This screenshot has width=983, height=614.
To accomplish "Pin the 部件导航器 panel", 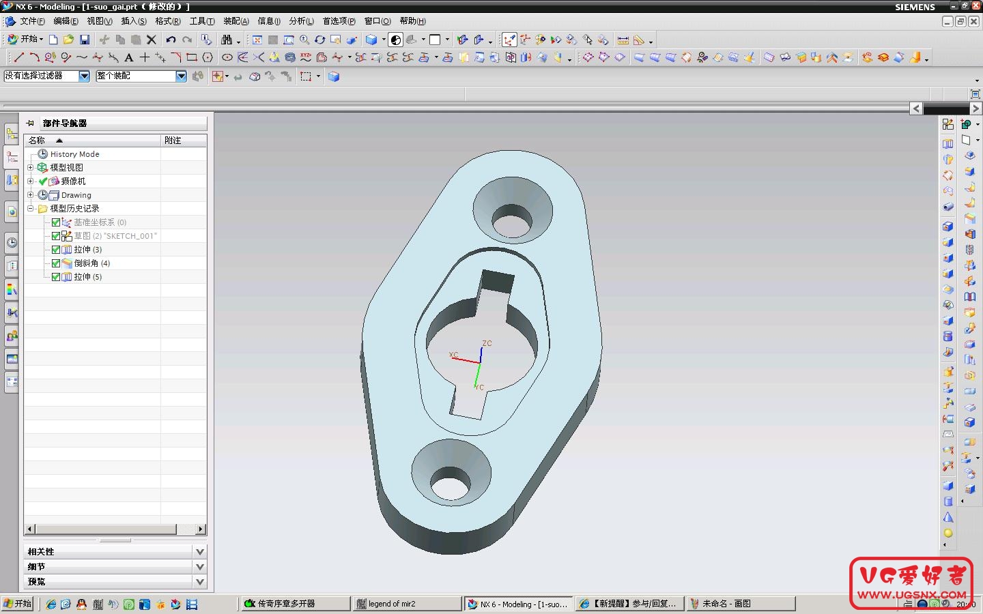I will [30, 123].
